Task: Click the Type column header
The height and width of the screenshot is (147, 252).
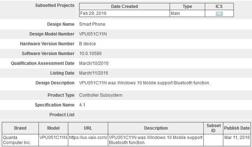Action: pos(187,7)
